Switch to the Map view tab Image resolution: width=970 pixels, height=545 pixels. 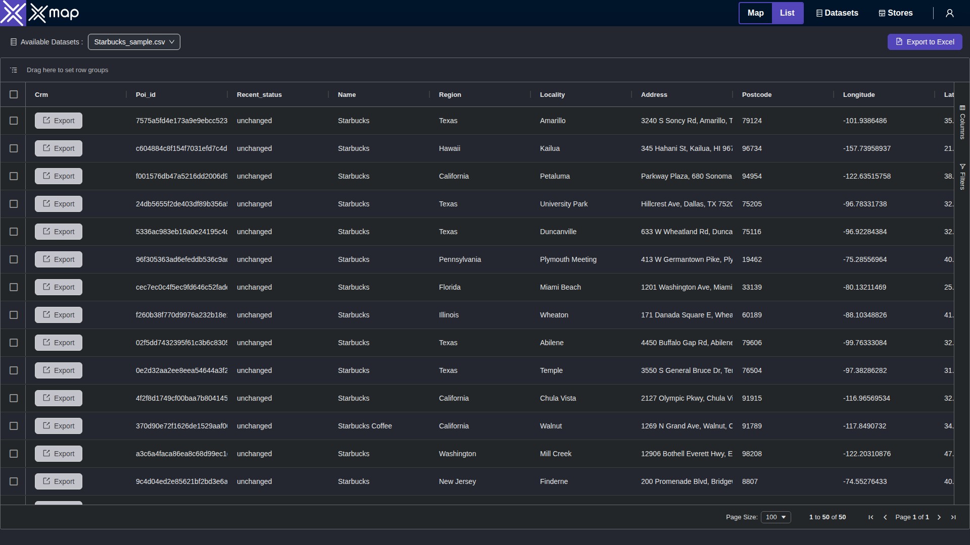pos(755,13)
